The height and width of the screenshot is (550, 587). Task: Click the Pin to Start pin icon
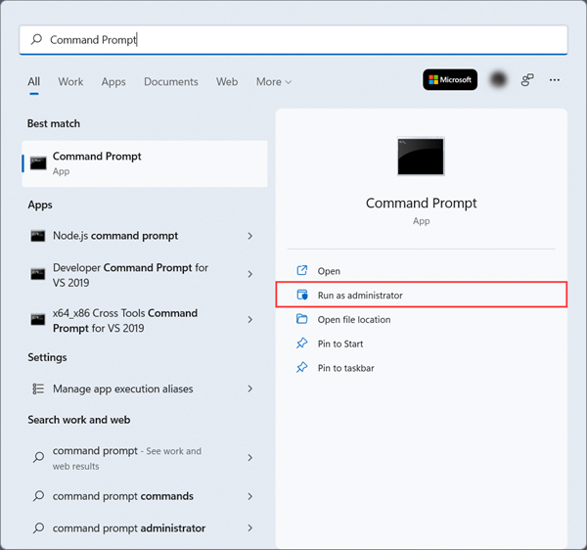pyautogui.click(x=301, y=344)
